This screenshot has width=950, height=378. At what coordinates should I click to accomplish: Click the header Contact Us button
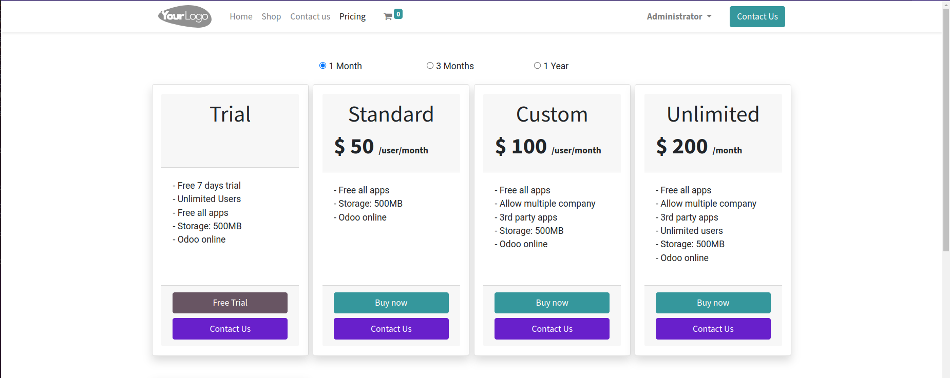point(757,16)
